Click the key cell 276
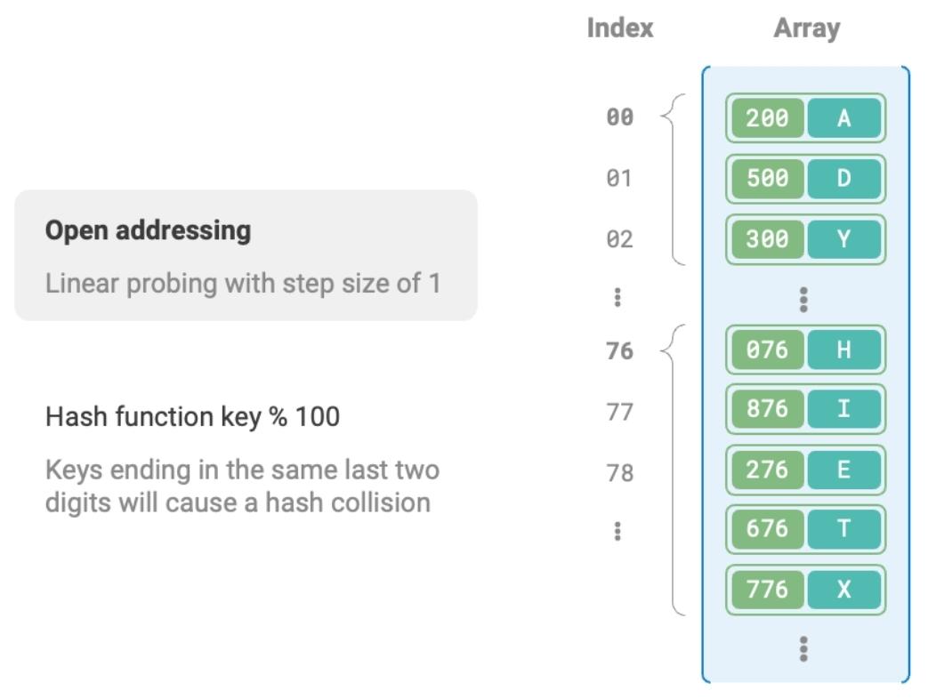 [x=767, y=470]
